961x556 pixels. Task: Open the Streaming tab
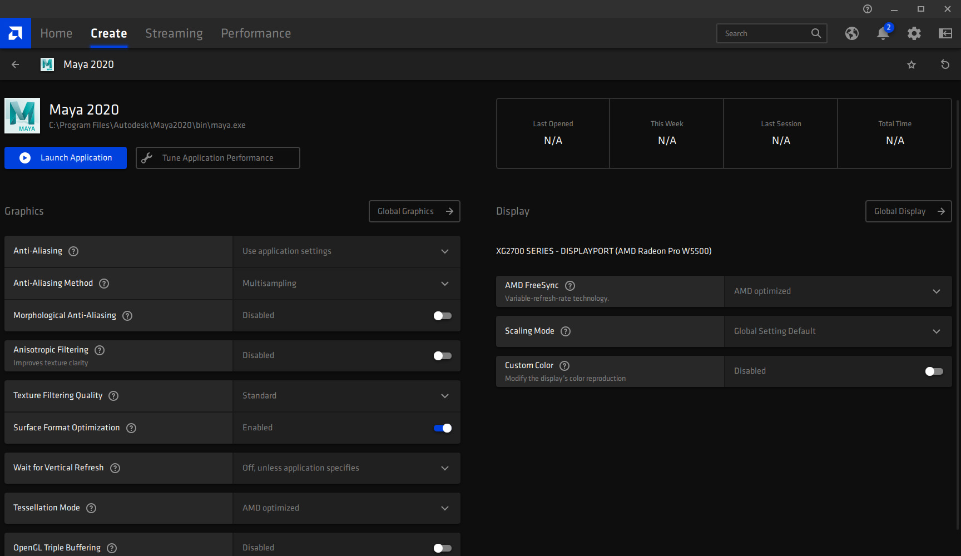pyautogui.click(x=174, y=33)
